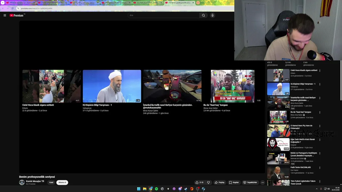This screenshot has width=342, height=192.
Task: Focus the Ara search field
Action: (x=164, y=15)
